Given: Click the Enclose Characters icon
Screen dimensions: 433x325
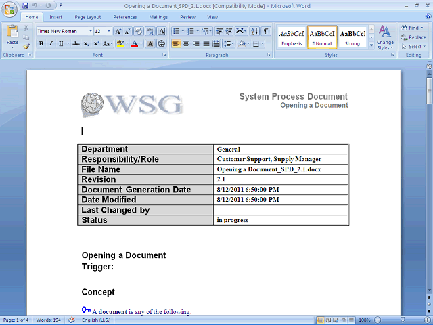Looking at the screenshot, I should [x=162, y=43].
